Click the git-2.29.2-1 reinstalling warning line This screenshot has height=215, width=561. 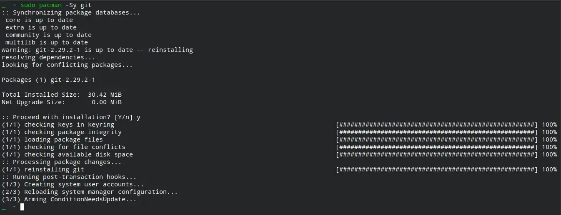point(97,50)
